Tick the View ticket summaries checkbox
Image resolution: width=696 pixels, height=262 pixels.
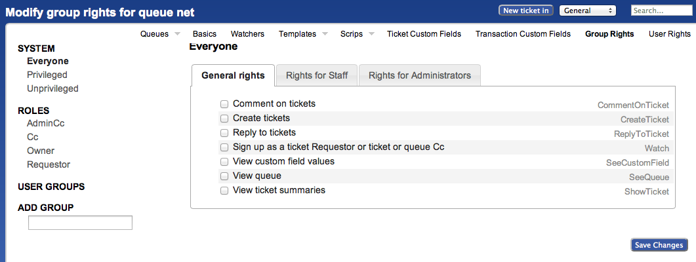pyautogui.click(x=224, y=191)
